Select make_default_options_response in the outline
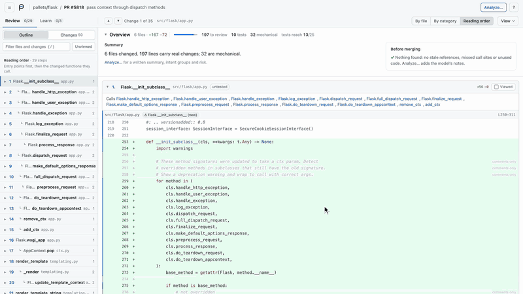 pos(49,166)
